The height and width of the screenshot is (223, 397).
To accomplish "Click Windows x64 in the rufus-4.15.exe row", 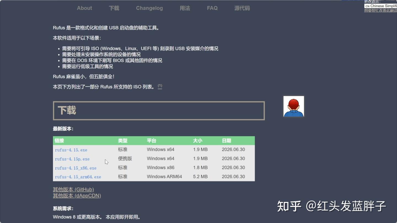I will coord(161,149).
